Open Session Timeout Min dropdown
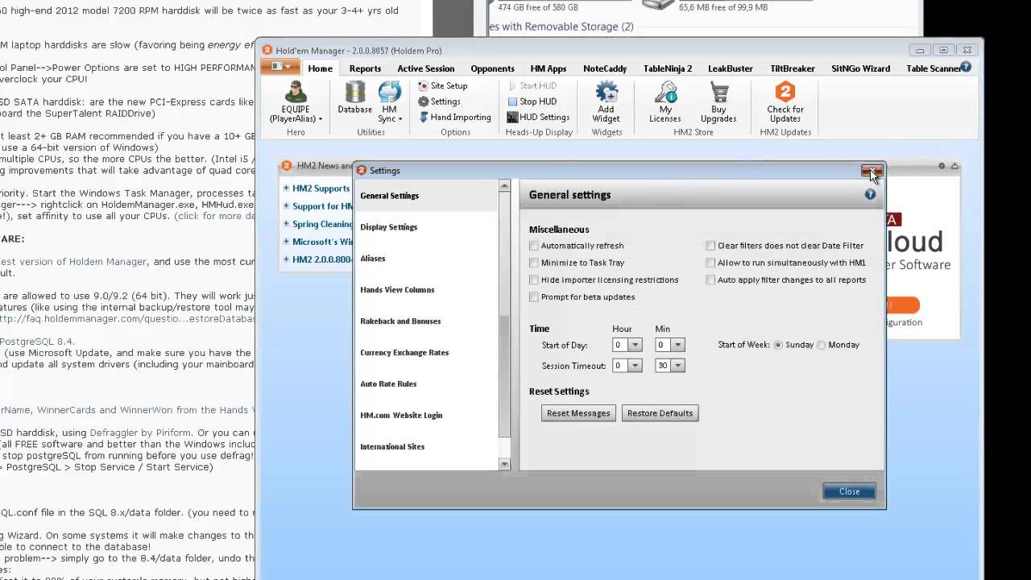1031x580 pixels. (x=677, y=366)
